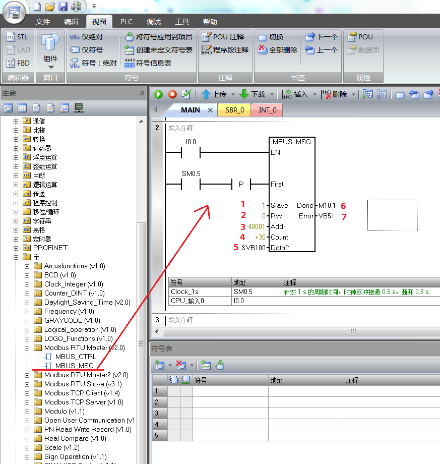Click the green Run PLC icon
The width and height of the screenshot is (440, 464).
[159, 94]
